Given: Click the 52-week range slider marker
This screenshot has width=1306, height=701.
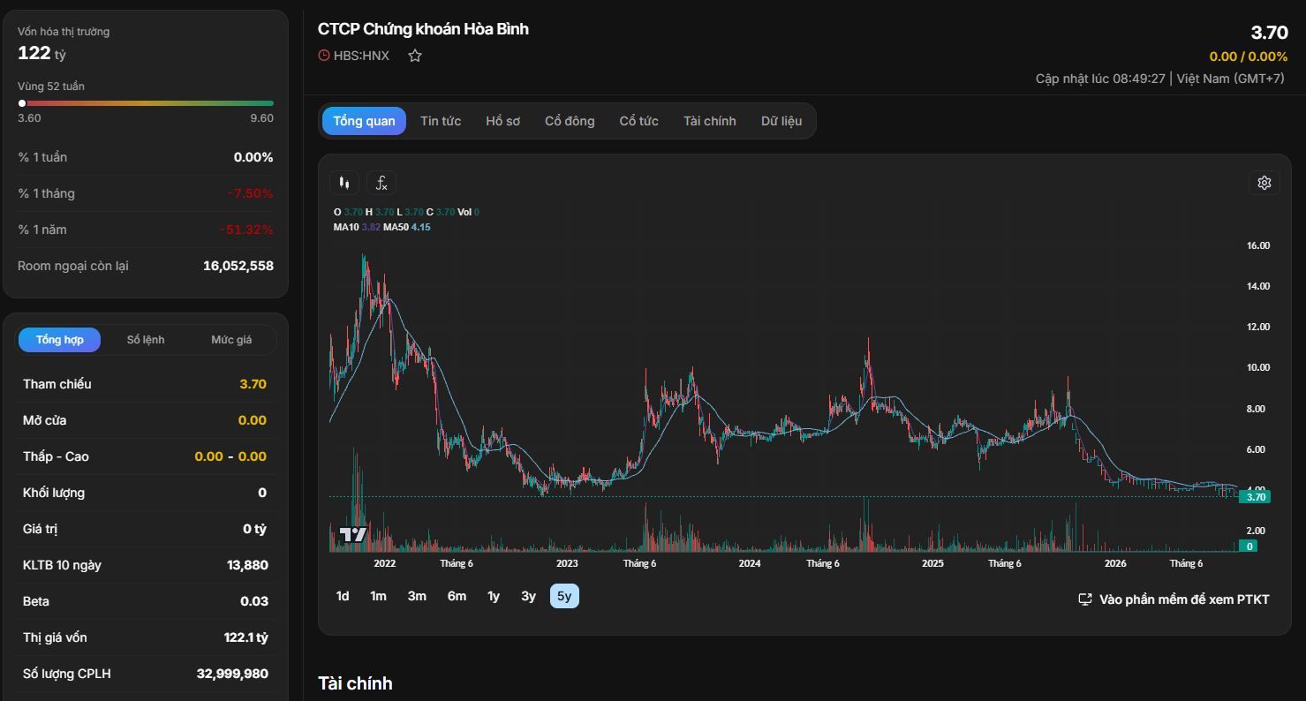Looking at the screenshot, I should pyautogui.click(x=22, y=103).
